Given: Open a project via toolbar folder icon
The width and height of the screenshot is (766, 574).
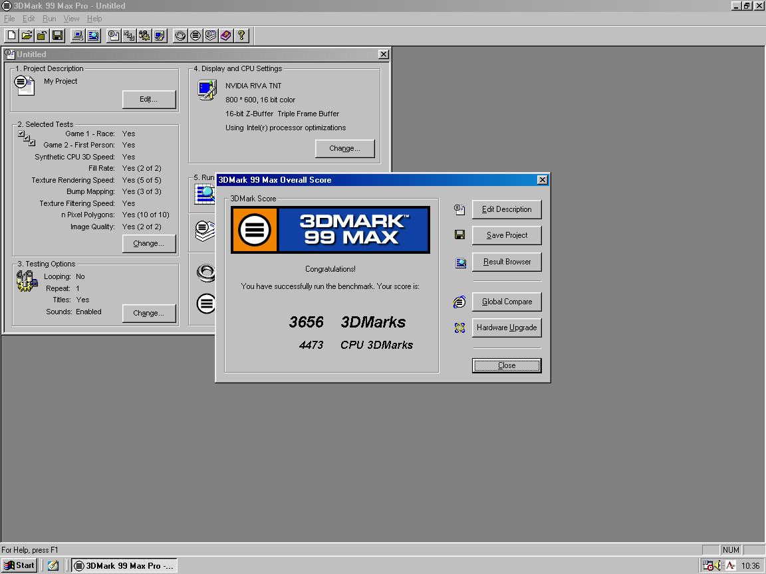Looking at the screenshot, I should coord(27,35).
